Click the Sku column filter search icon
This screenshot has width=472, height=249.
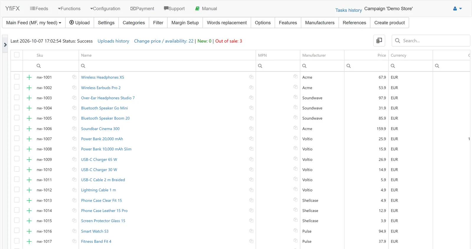pos(39,66)
